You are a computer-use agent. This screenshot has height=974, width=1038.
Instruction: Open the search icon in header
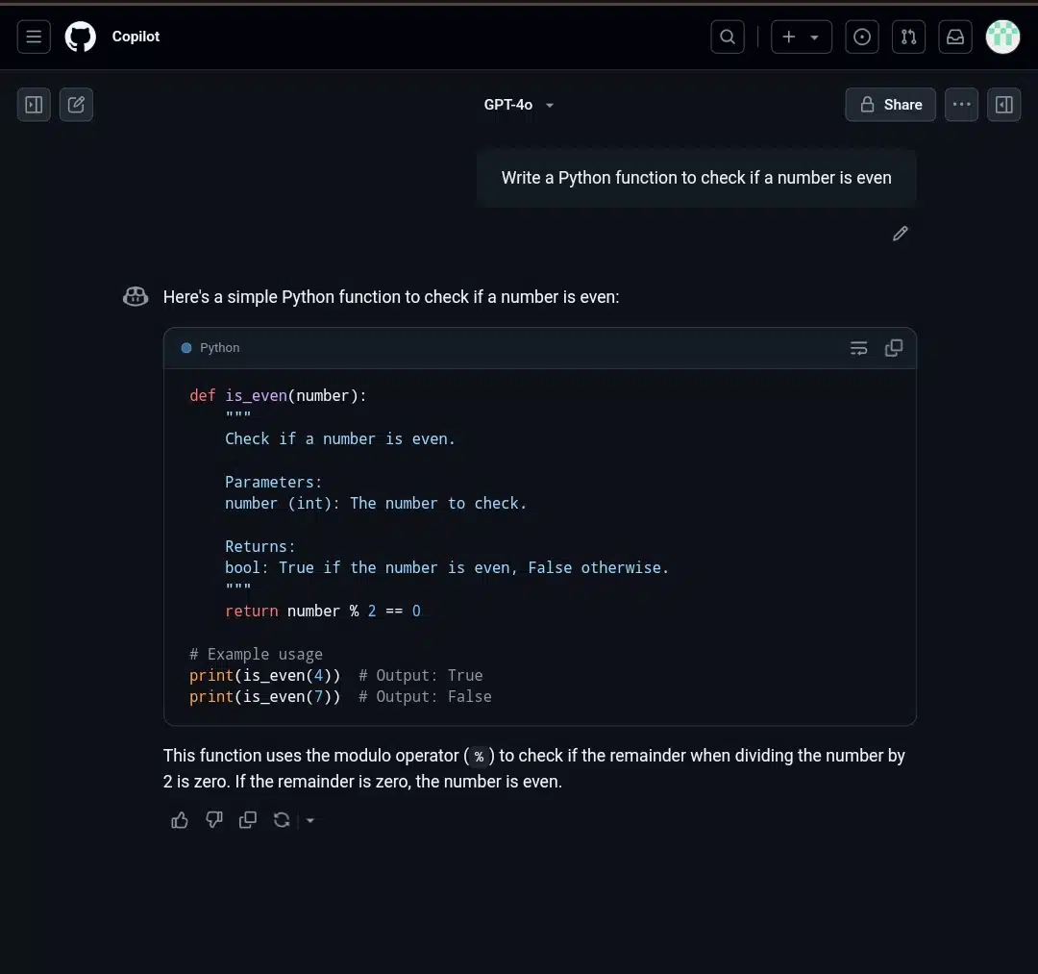coord(728,37)
